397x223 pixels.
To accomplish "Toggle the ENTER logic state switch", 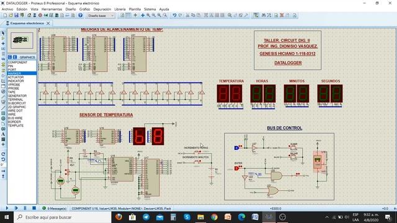I will 236,168.
